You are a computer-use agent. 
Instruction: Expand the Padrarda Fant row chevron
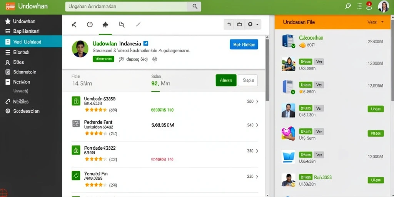tap(257, 125)
